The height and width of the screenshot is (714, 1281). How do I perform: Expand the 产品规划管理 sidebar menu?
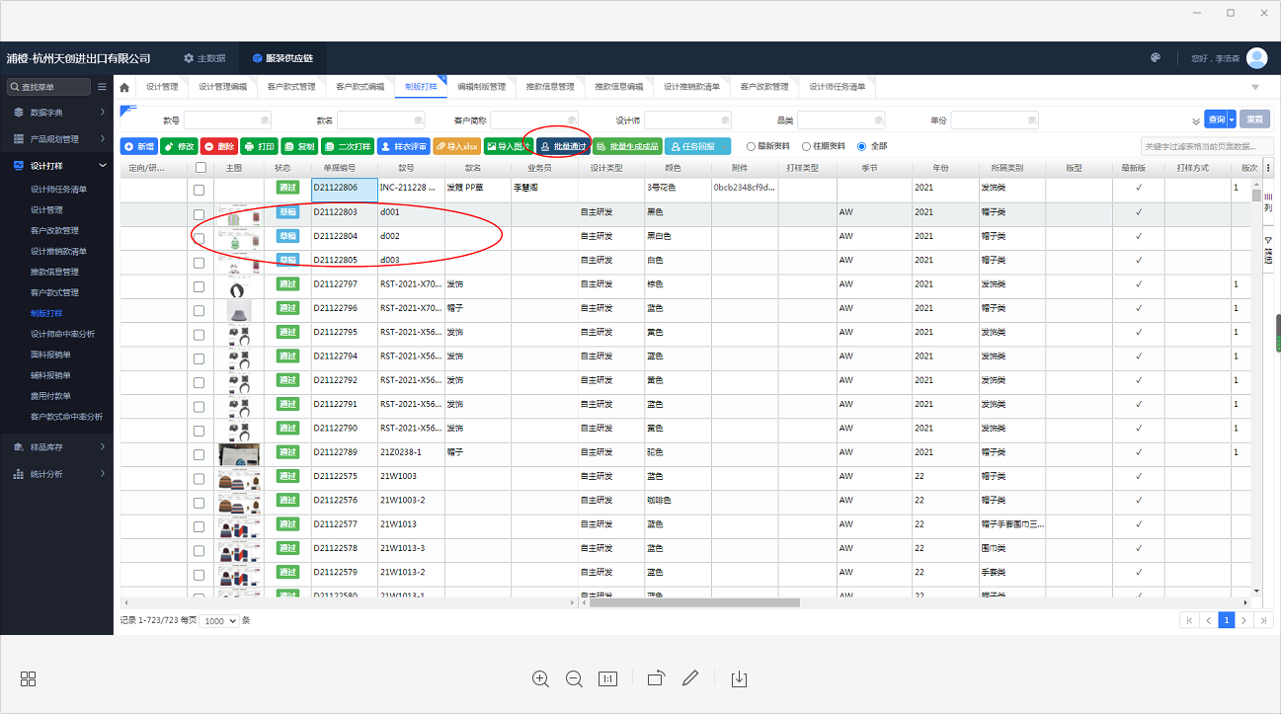[56, 139]
